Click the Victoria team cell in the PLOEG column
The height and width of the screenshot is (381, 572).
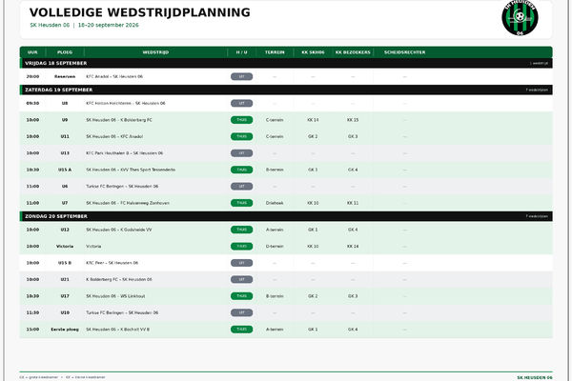click(x=65, y=247)
